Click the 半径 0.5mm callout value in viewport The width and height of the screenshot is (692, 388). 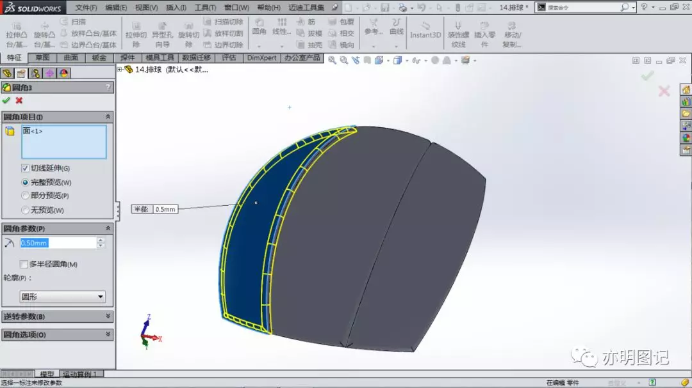pos(165,209)
